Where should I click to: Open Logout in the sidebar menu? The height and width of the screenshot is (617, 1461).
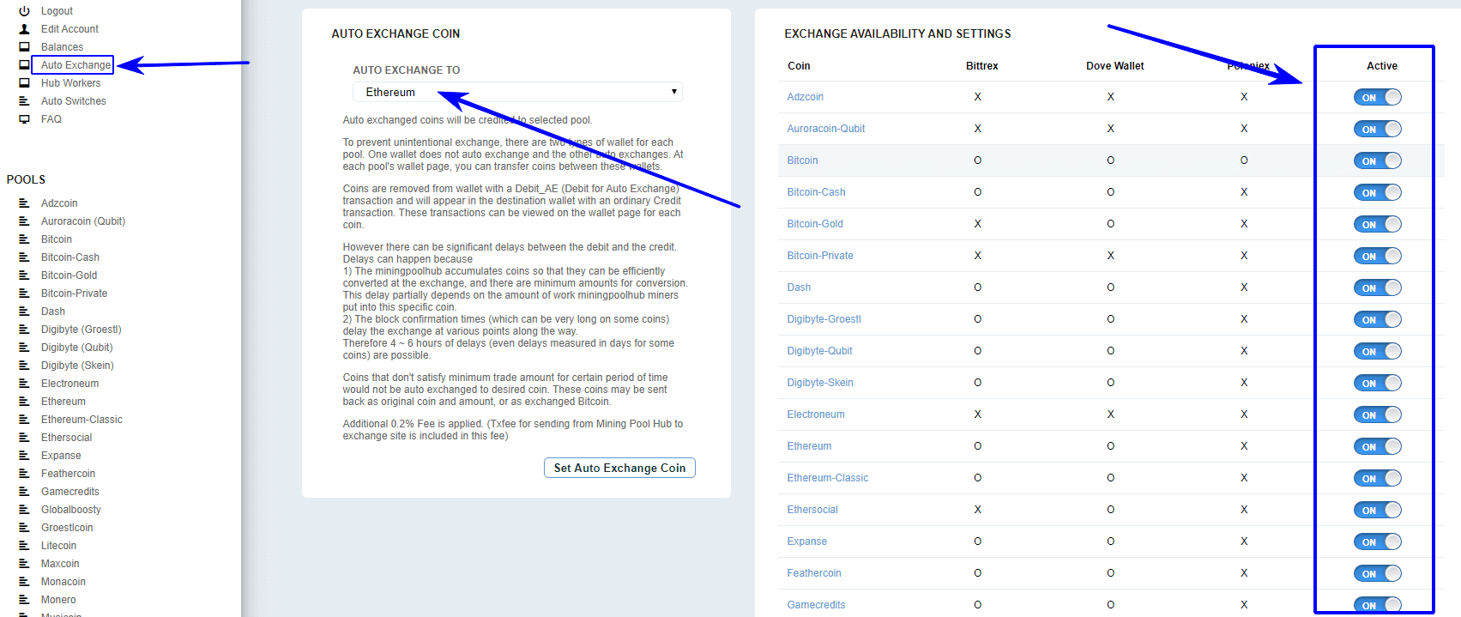tap(57, 11)
